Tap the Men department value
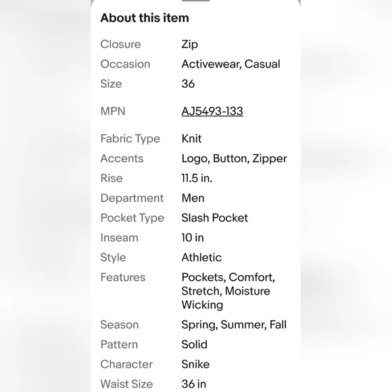 click(193, 198)
